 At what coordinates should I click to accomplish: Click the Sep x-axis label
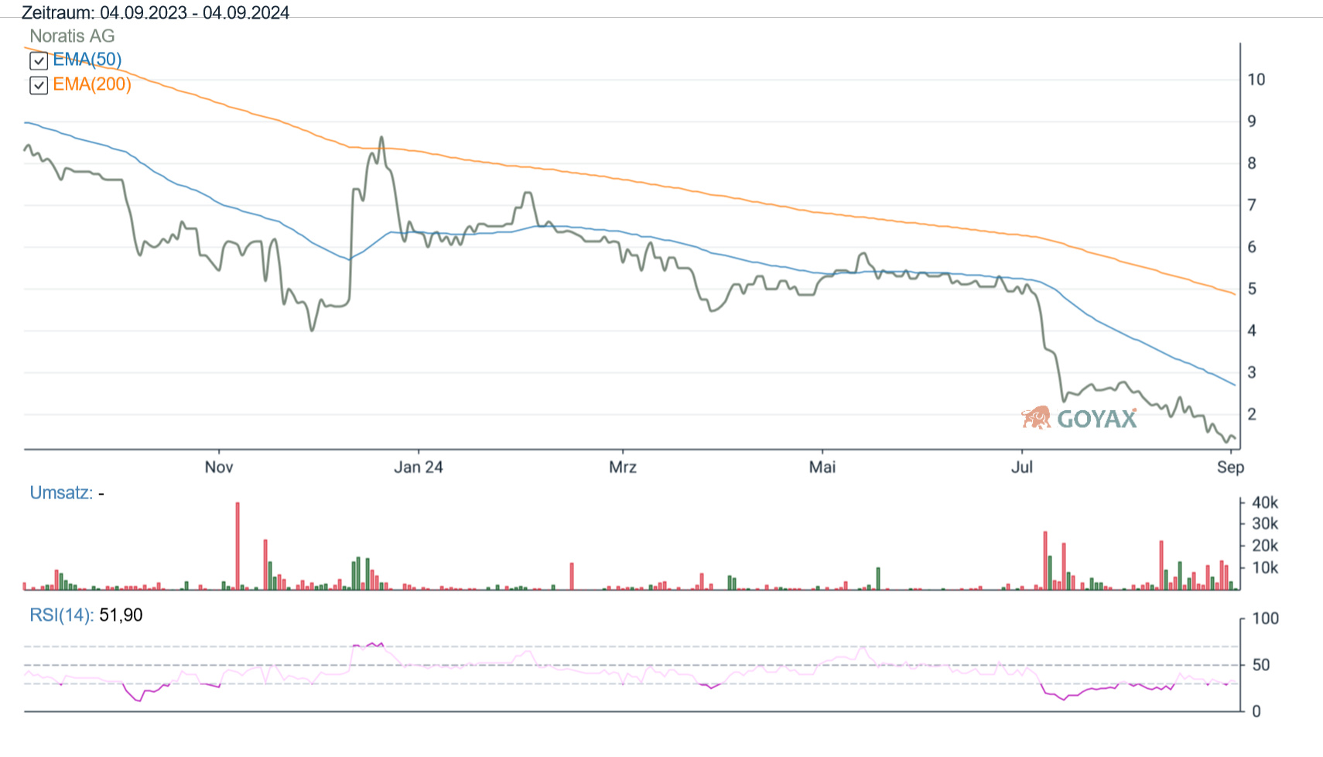coord(1230,467)
